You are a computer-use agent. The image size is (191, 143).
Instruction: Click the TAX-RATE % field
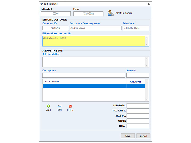pyautogui.click(x=137, y=111)
